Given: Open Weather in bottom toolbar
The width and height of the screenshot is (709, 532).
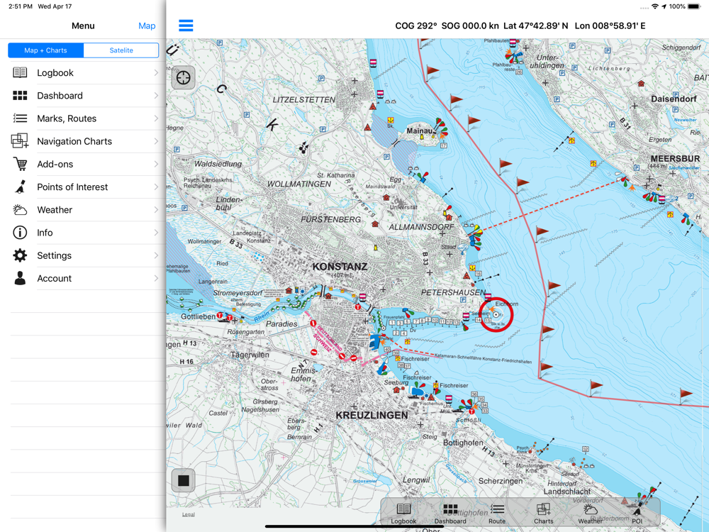Looking at the screenshot, I should pos(590,514).
